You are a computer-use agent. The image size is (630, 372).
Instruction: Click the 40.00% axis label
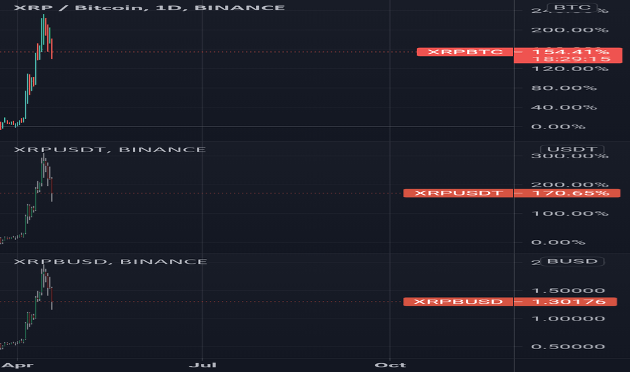click(x=564, y=108)
